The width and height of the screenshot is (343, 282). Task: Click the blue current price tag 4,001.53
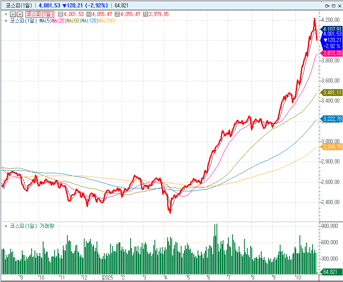(x=332, y=34)
